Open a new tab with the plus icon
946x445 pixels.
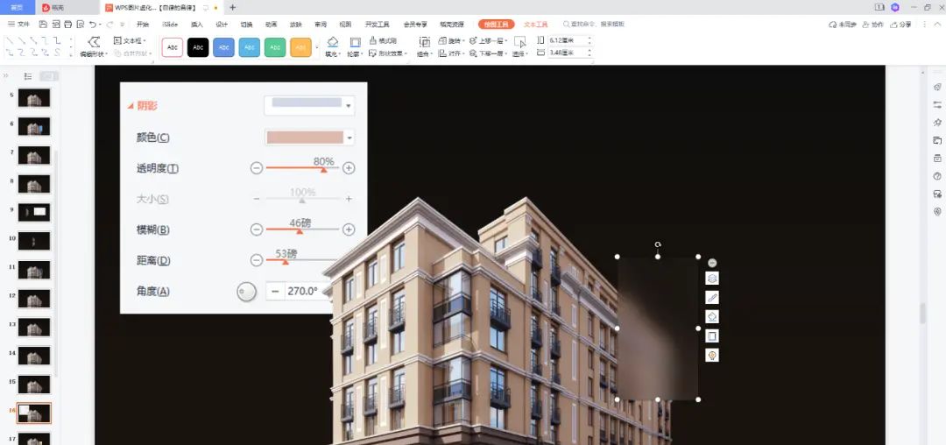click(233, 7)
